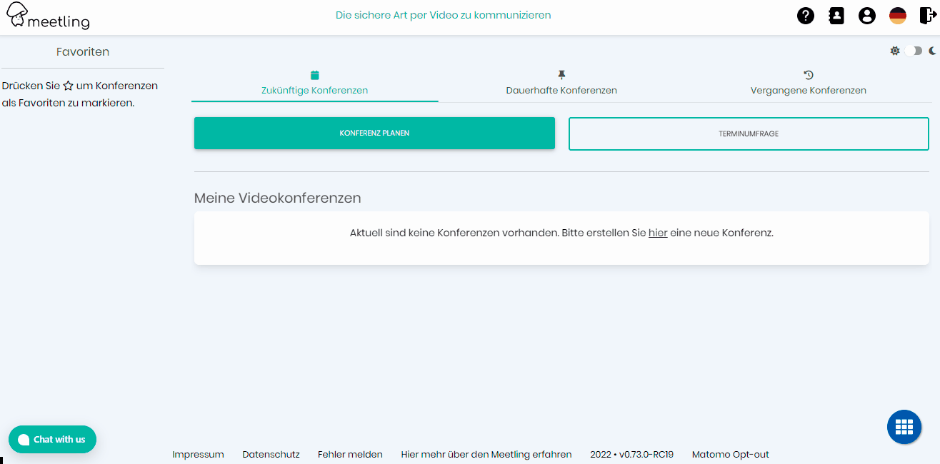This screenshot has width=940, height=464.
Task: Click the German flag to change language
Action: tap(897, 15)
